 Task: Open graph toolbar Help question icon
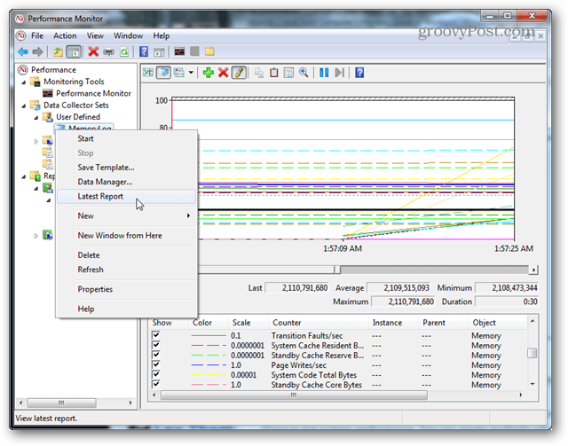359,73
